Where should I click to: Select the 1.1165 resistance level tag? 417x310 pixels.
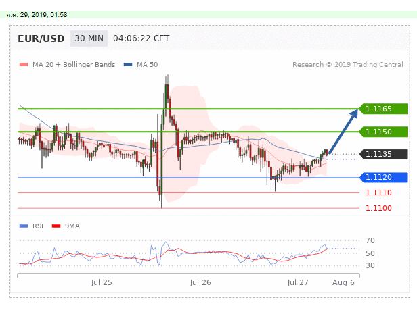[x=383, y=109]
